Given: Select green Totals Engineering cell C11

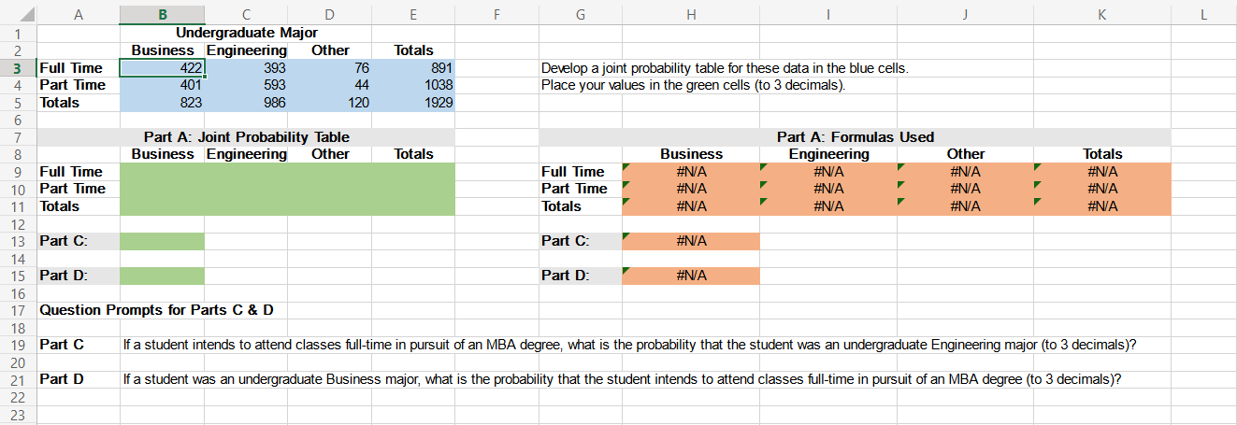Looking at the screenshot, I should click(246, 206).
